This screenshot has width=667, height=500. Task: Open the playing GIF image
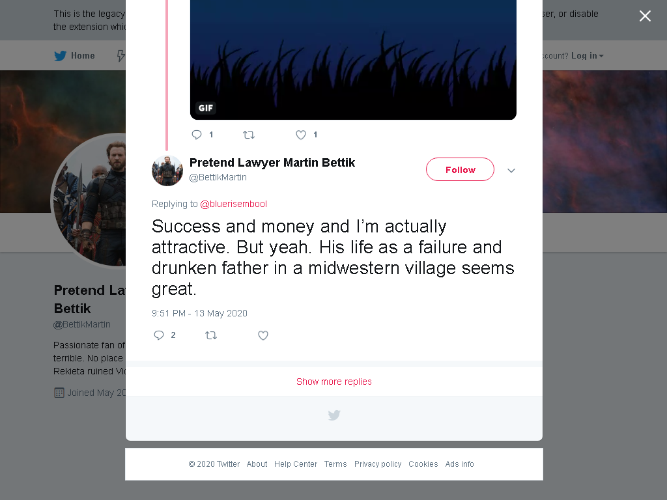click(x=353, y=59)
